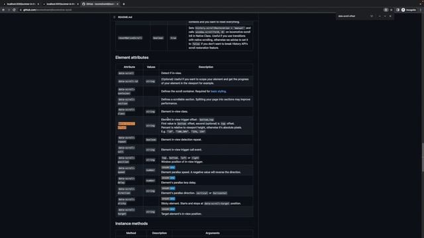Select the GitHub tab
Screen dimensions: 424x238
(100, 4)
